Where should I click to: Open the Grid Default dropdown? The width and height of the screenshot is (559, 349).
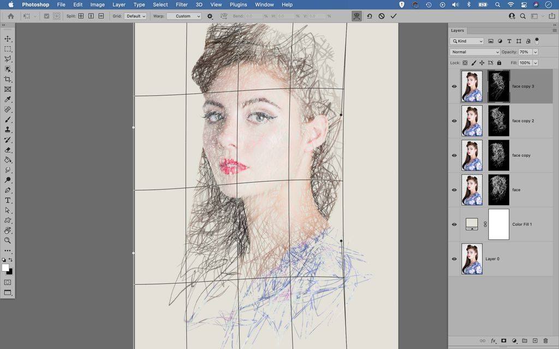pyautogui.click(x=134, y=16)
